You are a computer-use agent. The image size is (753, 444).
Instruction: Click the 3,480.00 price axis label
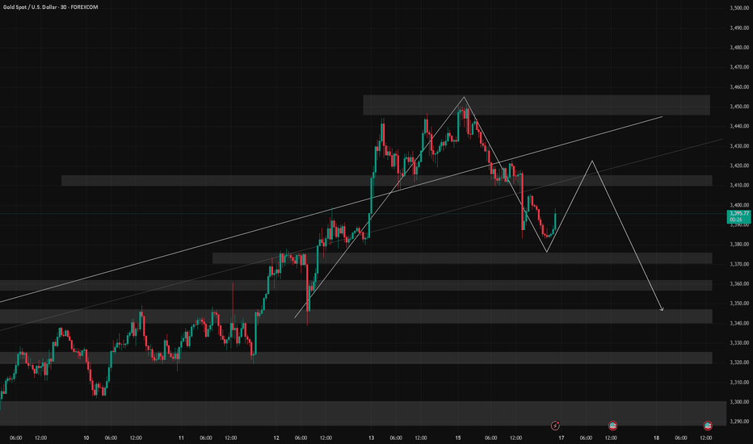[739, 48]
